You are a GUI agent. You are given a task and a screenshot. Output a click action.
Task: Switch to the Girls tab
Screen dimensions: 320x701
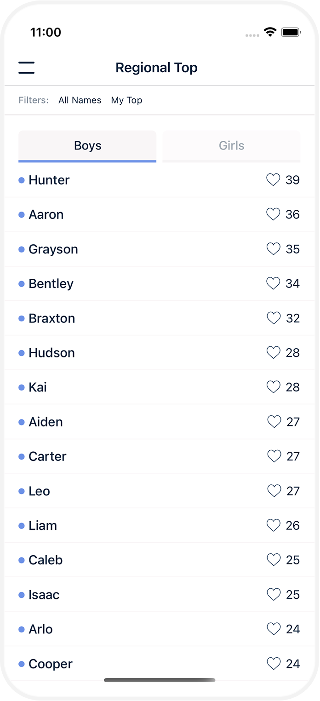pyautogui.click(x=231, y=146)
